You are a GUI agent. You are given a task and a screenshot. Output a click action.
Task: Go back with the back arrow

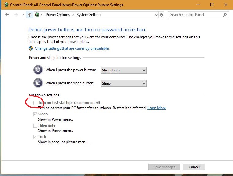(7, 15)
